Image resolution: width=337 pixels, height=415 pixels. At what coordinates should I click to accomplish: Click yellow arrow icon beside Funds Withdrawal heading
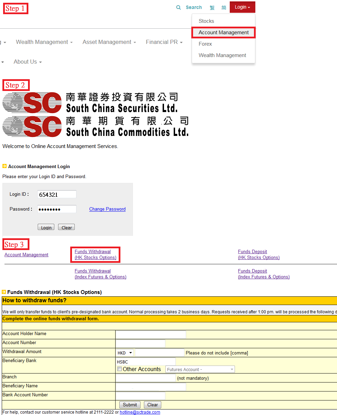4,292
